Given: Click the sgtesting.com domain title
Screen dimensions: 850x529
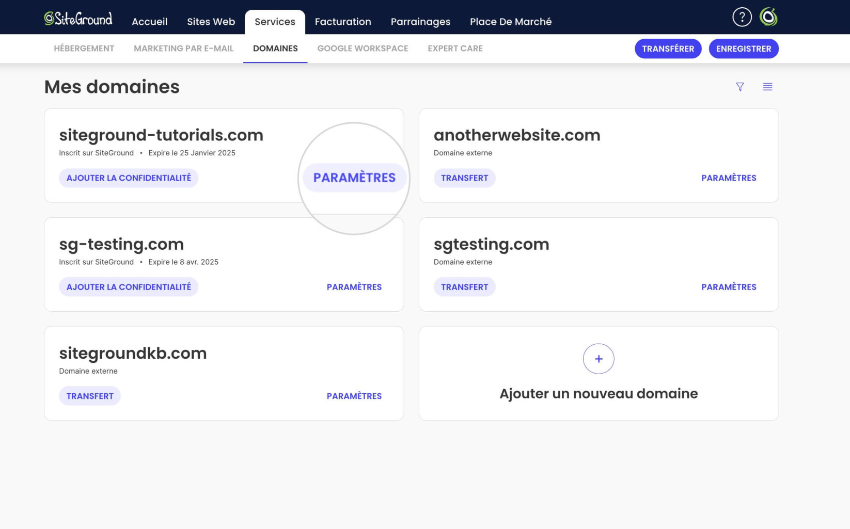Looking at the screenshot, I should (x=492, y=244).
